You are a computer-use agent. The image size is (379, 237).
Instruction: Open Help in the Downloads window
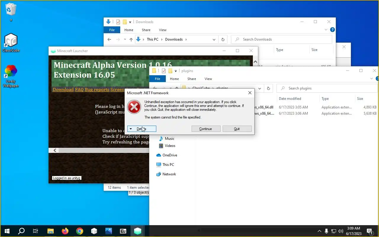pyautogui.click(x=333, y=30)
